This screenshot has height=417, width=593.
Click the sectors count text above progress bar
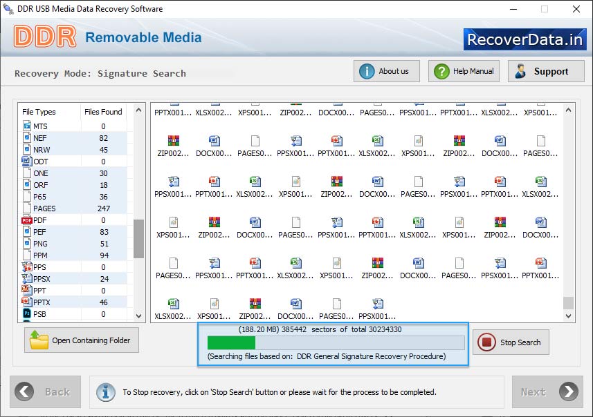coord(320,329)
